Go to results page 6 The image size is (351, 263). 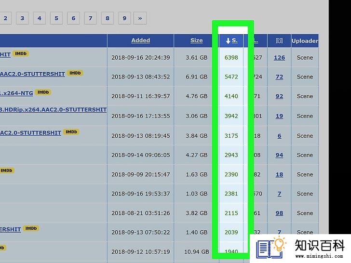coord(73,18)
